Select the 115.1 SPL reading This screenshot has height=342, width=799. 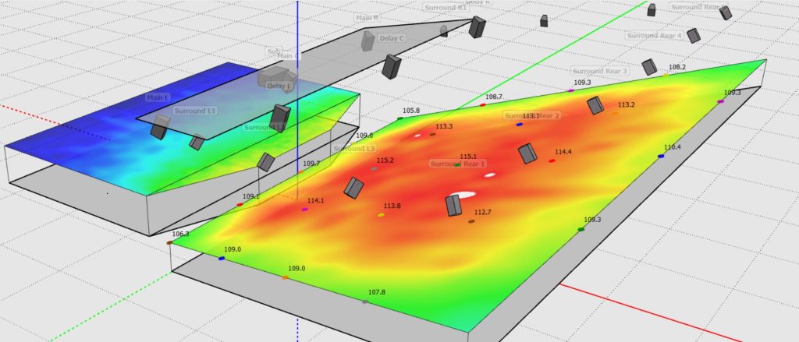tap(468, 157)
